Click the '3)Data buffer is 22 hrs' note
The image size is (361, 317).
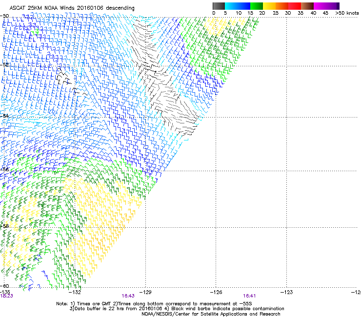click(x=116, y=309)
